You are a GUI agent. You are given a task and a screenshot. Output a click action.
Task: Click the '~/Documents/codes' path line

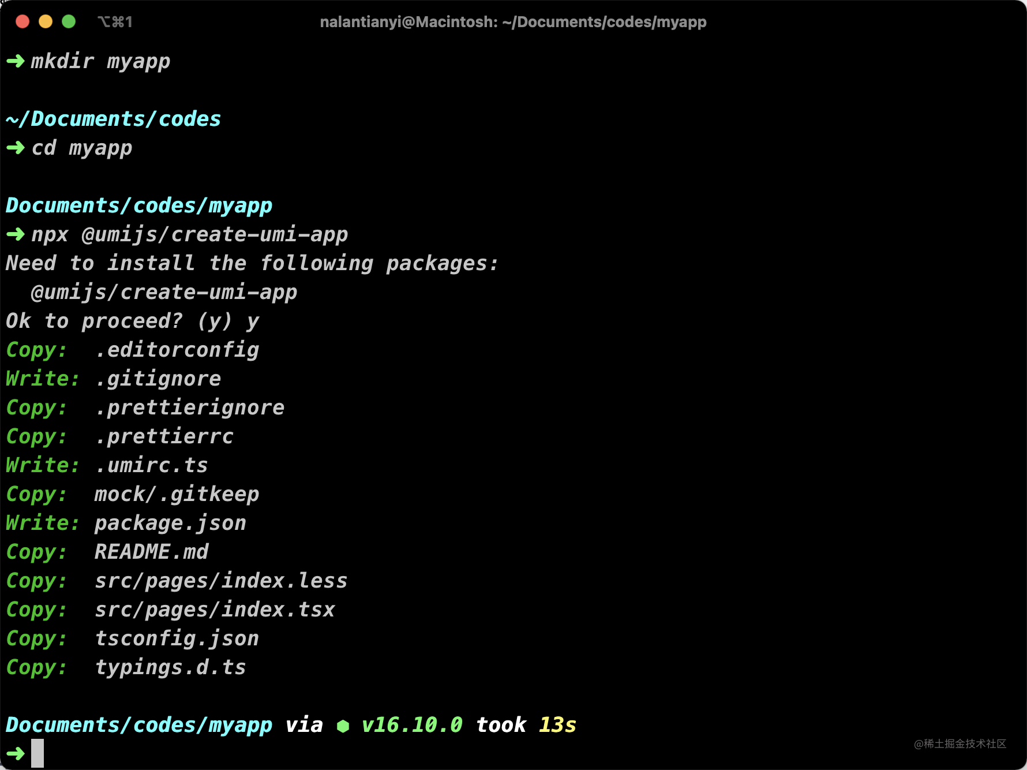(113, 119)
